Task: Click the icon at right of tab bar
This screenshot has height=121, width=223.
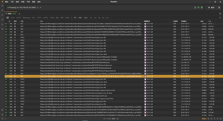Action: pos(220,14)
